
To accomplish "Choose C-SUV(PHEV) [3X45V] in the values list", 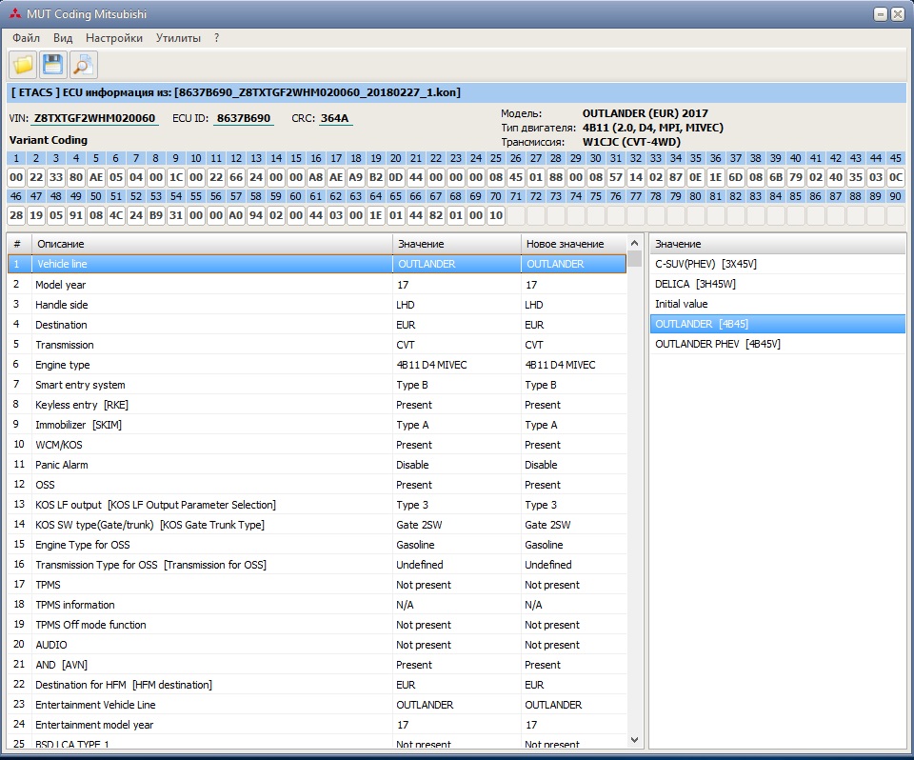I will [778, 264].
